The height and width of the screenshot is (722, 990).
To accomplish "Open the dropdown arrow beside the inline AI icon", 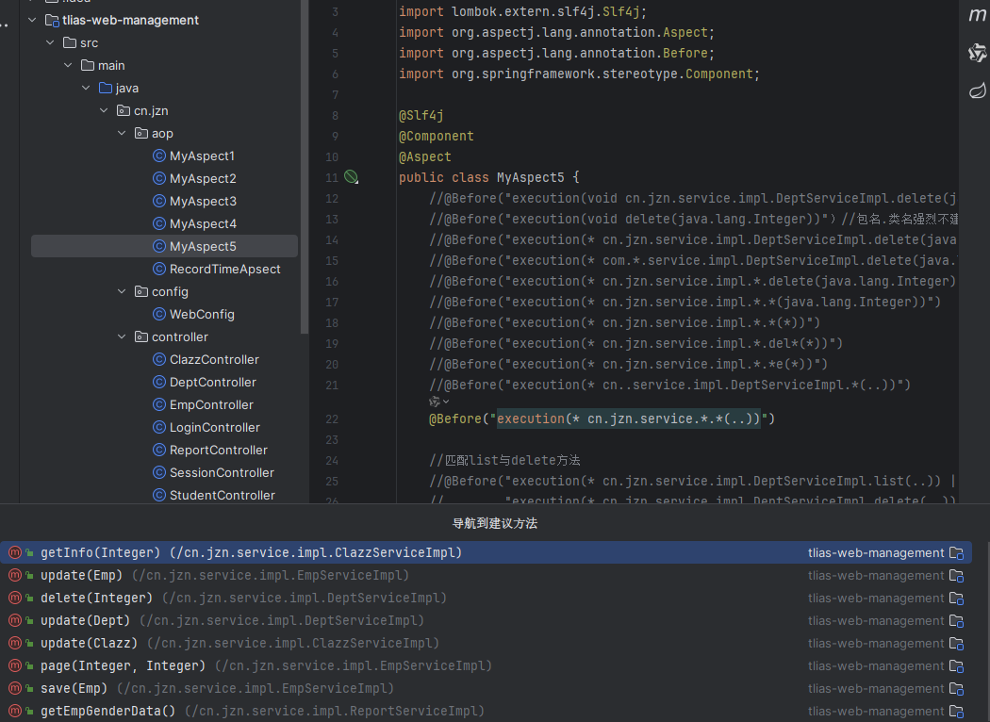I will (x=446, y=402).
